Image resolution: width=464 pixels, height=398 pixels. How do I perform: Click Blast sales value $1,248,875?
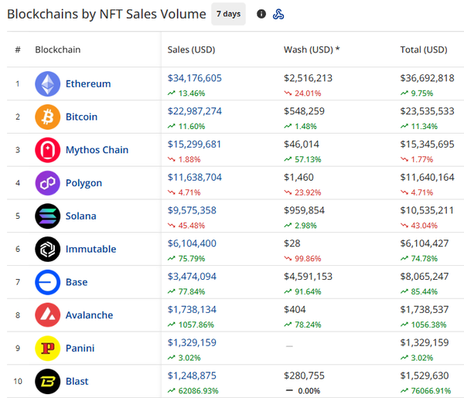(x=192, y=376)
